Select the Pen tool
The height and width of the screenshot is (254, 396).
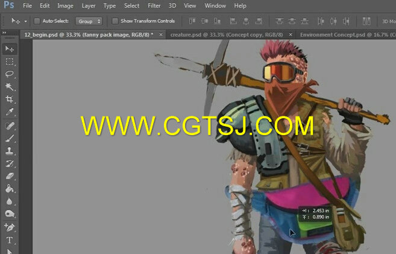10,227
